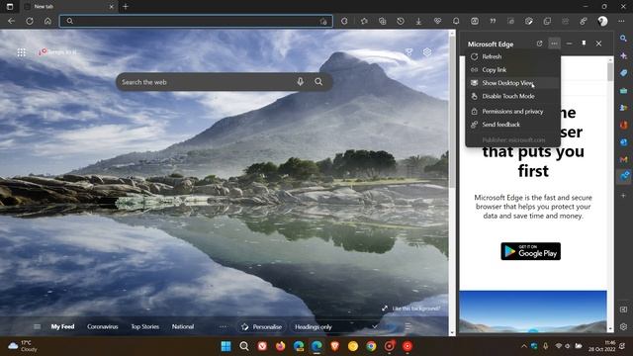
Task: Open sidebar Tools briefcase icon
Action: 624,90
